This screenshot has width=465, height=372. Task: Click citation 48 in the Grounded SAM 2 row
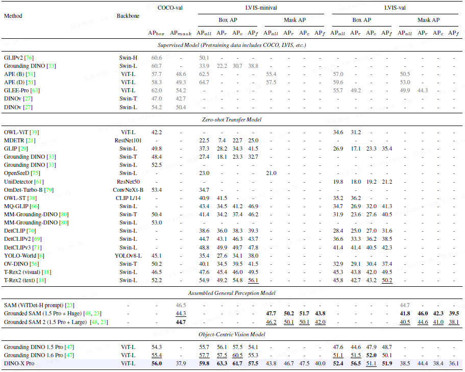click(95, 322)
